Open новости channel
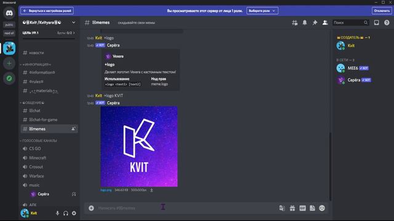 (49, 53)
